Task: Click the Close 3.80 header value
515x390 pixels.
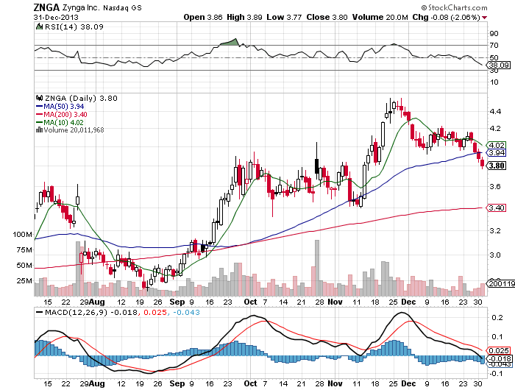Action: 327,17
